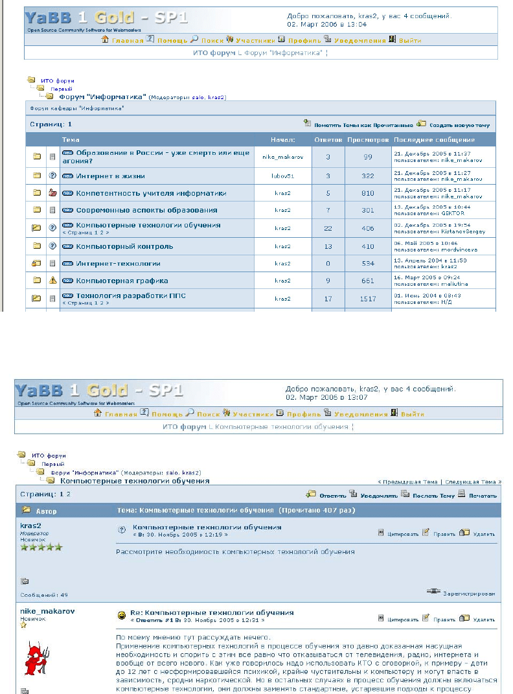Click the folder icon beside Создать новую тему

tap(421, 123)
